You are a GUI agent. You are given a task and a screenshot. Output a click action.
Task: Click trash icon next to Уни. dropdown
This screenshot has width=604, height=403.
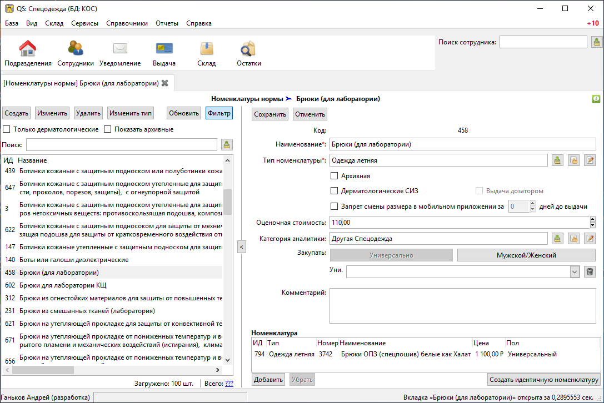[590, 272]
